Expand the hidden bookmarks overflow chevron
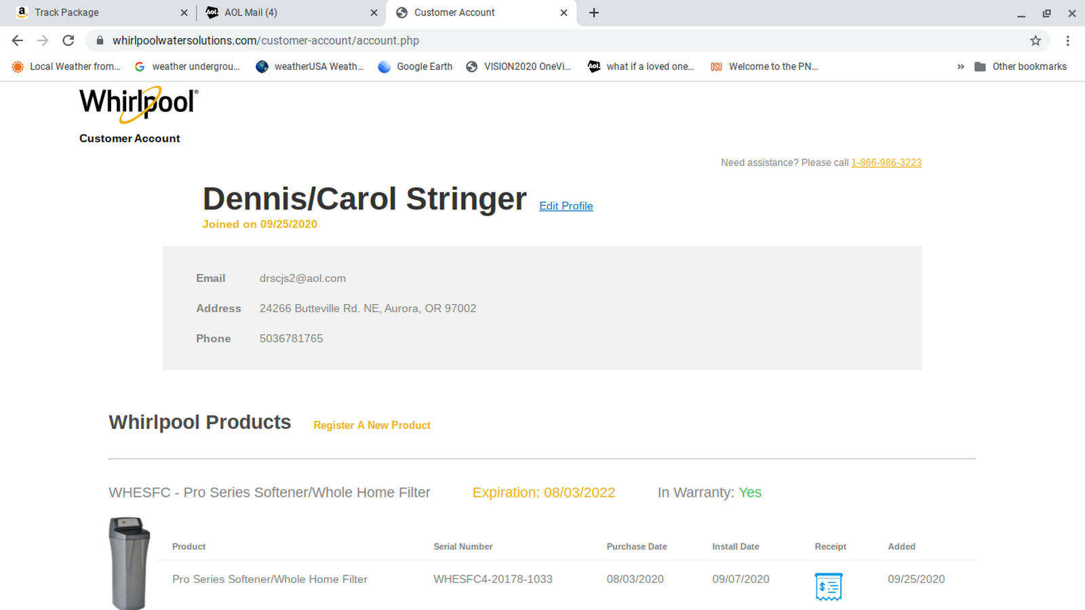1085x610 pixels. pos(960,66)
